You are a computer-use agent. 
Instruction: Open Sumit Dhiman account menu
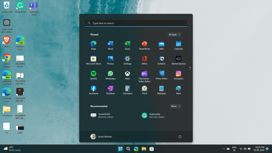coord(101,137)
